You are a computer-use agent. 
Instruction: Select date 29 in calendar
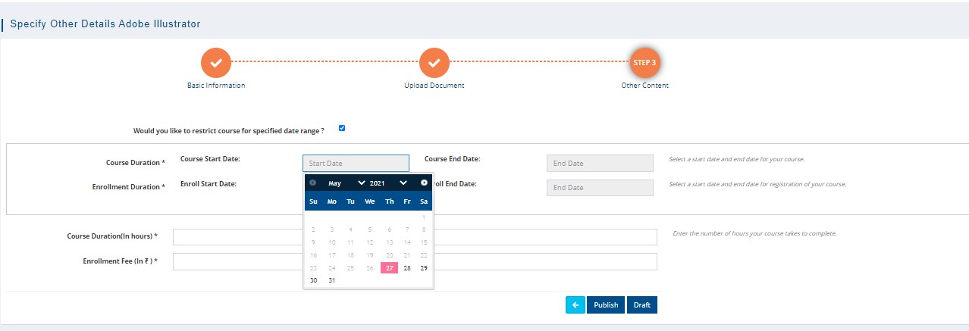pos(424,267)
